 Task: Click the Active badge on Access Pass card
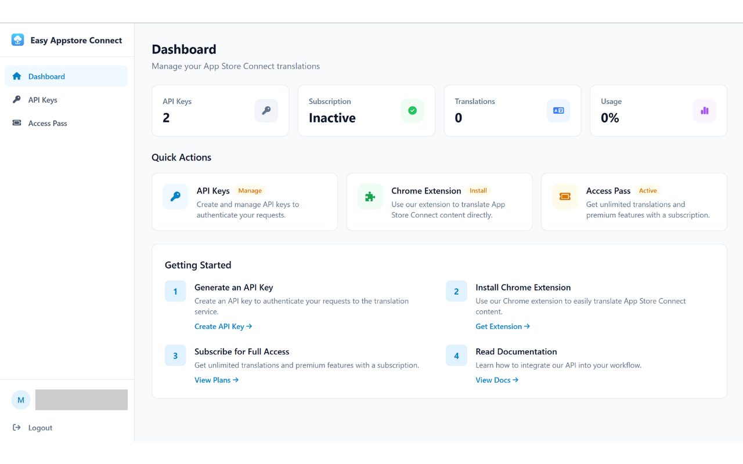tap(648, 191)
